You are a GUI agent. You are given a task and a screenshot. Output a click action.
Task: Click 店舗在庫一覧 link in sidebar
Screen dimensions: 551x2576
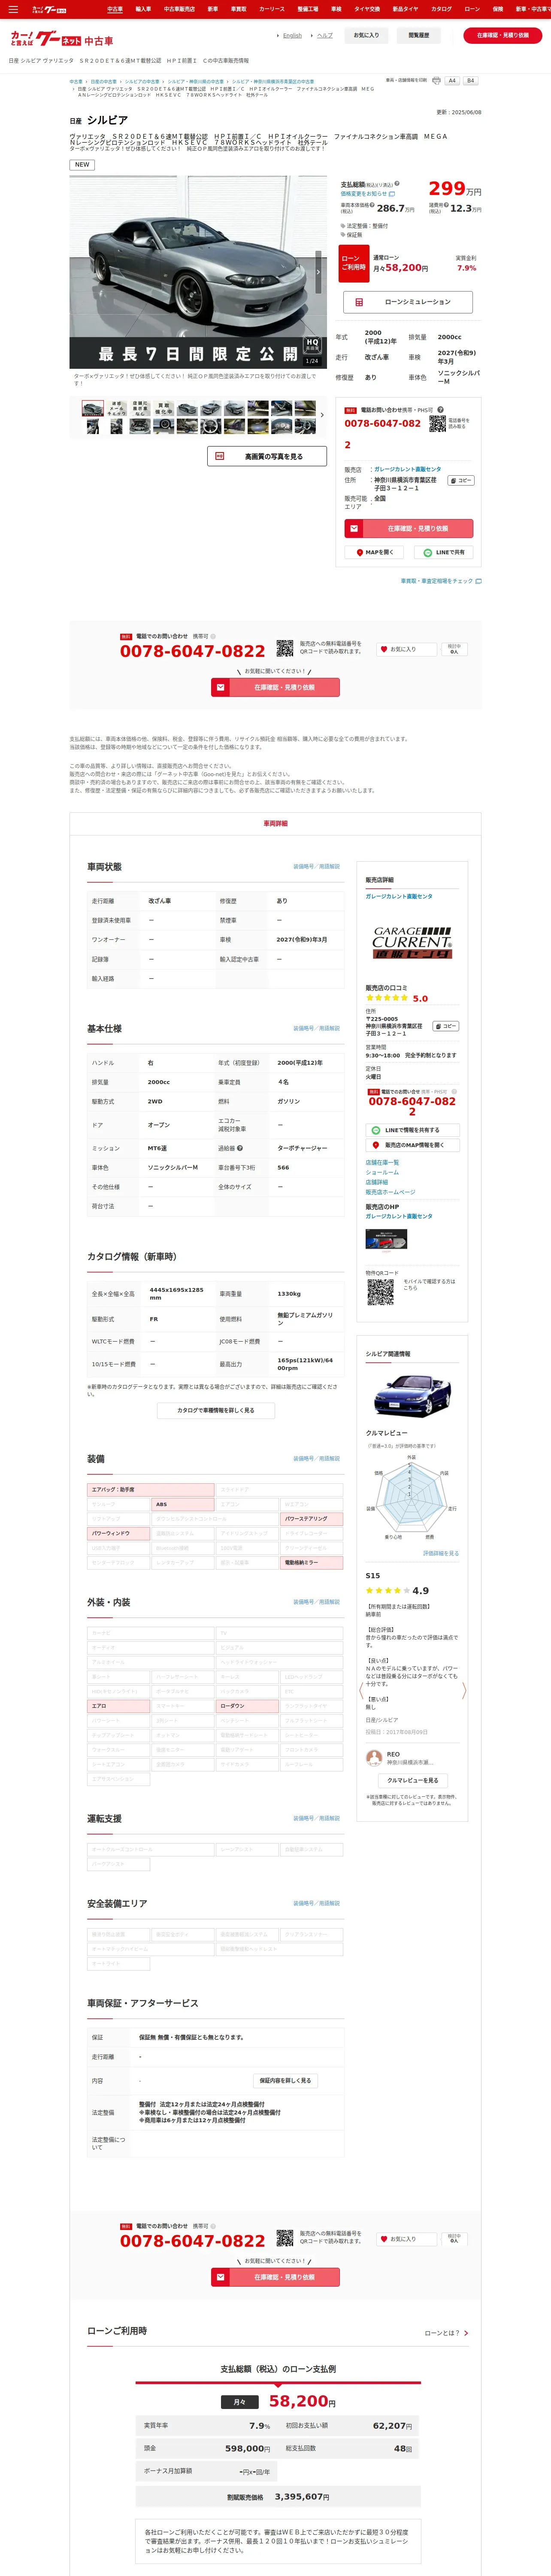382,1162
